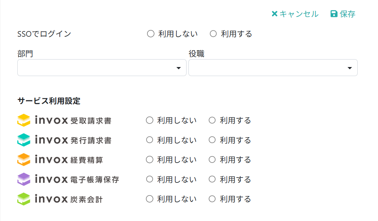Select 利用する for SSOでログイン
Screen dimensions: 378x221
click(x=213, y=34)
